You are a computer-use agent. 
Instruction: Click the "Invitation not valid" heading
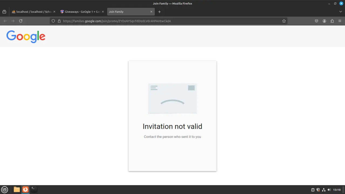click(x=172, y=126)
